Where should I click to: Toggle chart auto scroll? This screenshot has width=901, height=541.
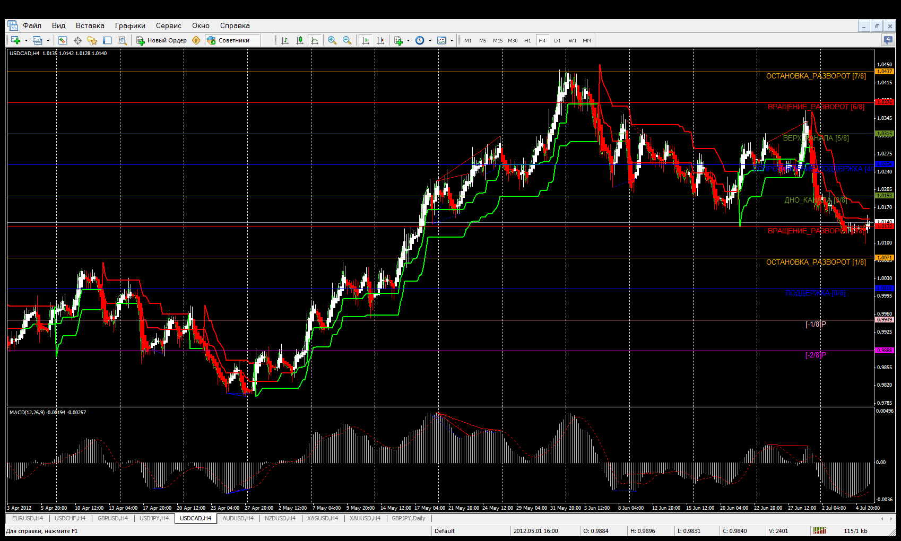click(365, 40)
